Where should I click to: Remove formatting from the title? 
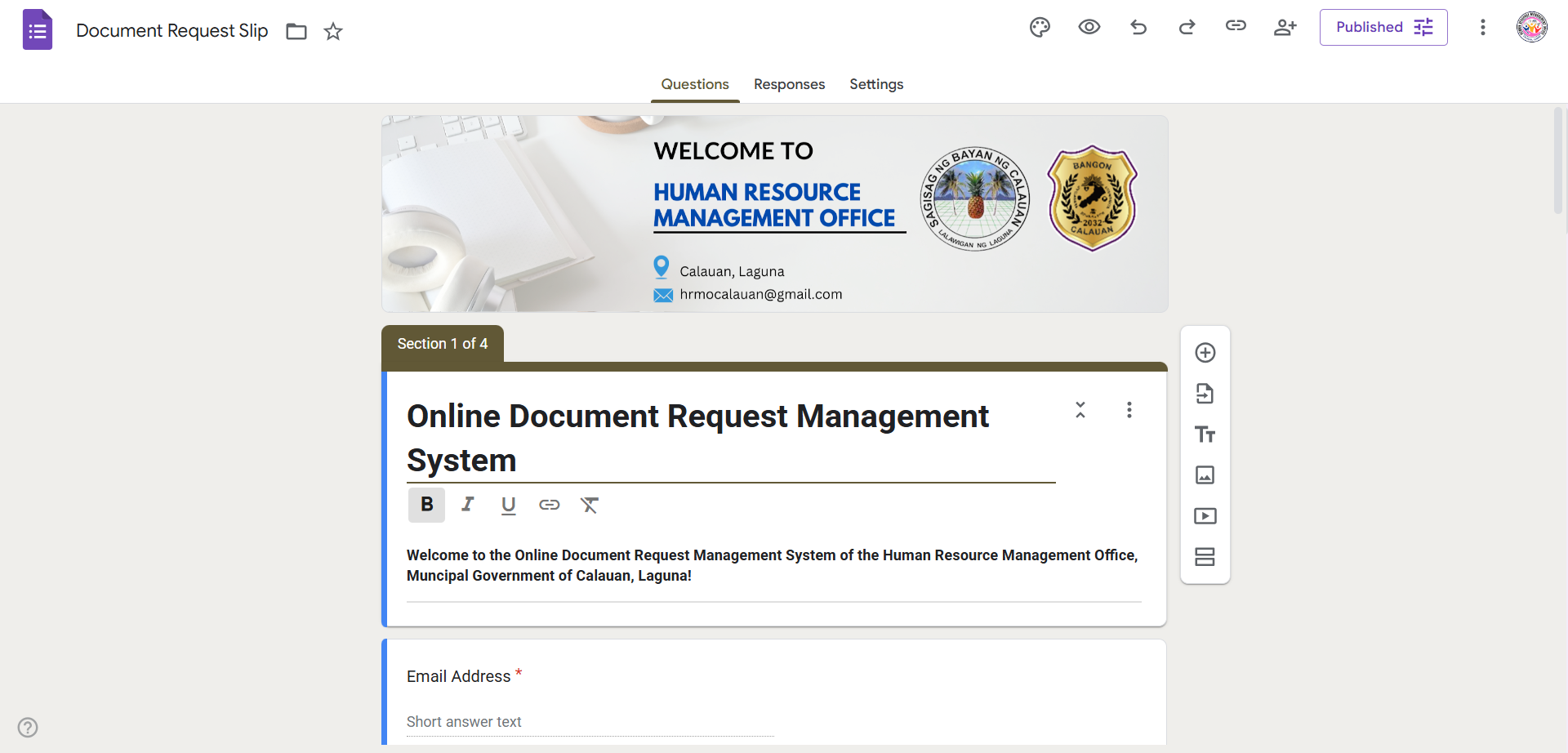point(590,505)
